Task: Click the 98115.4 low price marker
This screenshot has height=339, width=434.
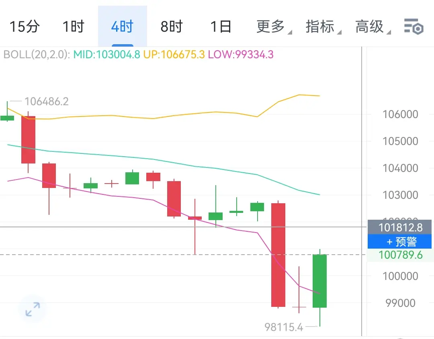Action: tap(284, 327)
